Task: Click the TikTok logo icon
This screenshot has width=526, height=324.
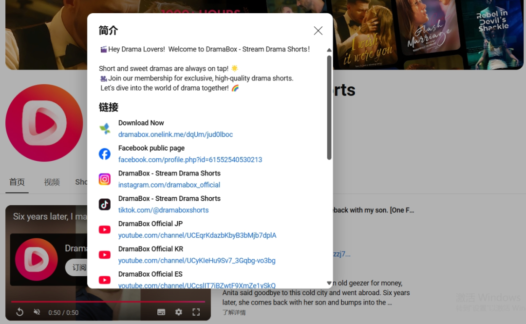Action: (105, 204)
